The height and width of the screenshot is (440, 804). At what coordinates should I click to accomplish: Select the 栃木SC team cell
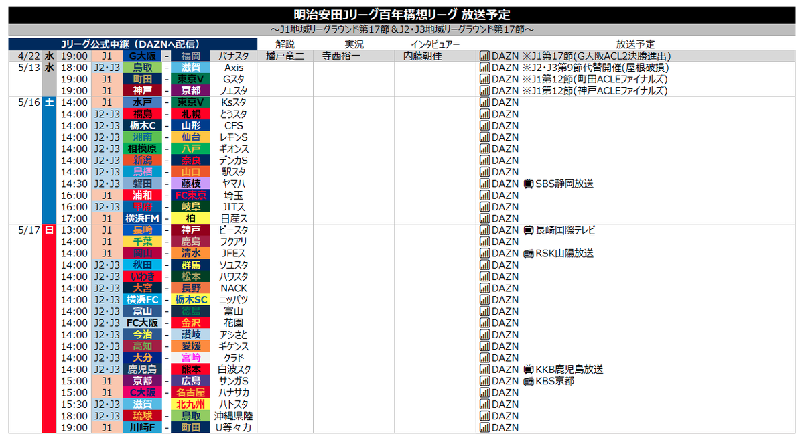tap(191, 300)
